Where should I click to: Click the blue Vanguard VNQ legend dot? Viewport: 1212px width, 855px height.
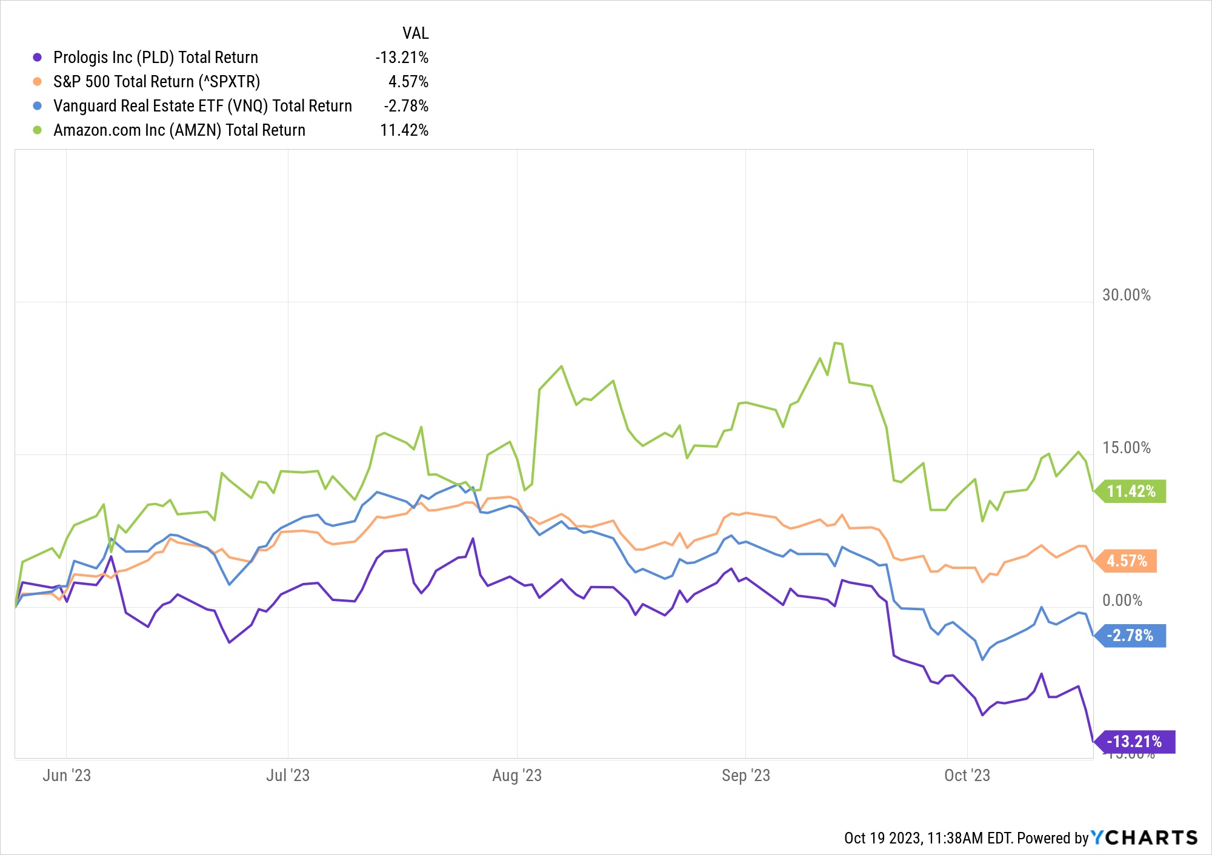pyautogui.click(x=38, y=106)
